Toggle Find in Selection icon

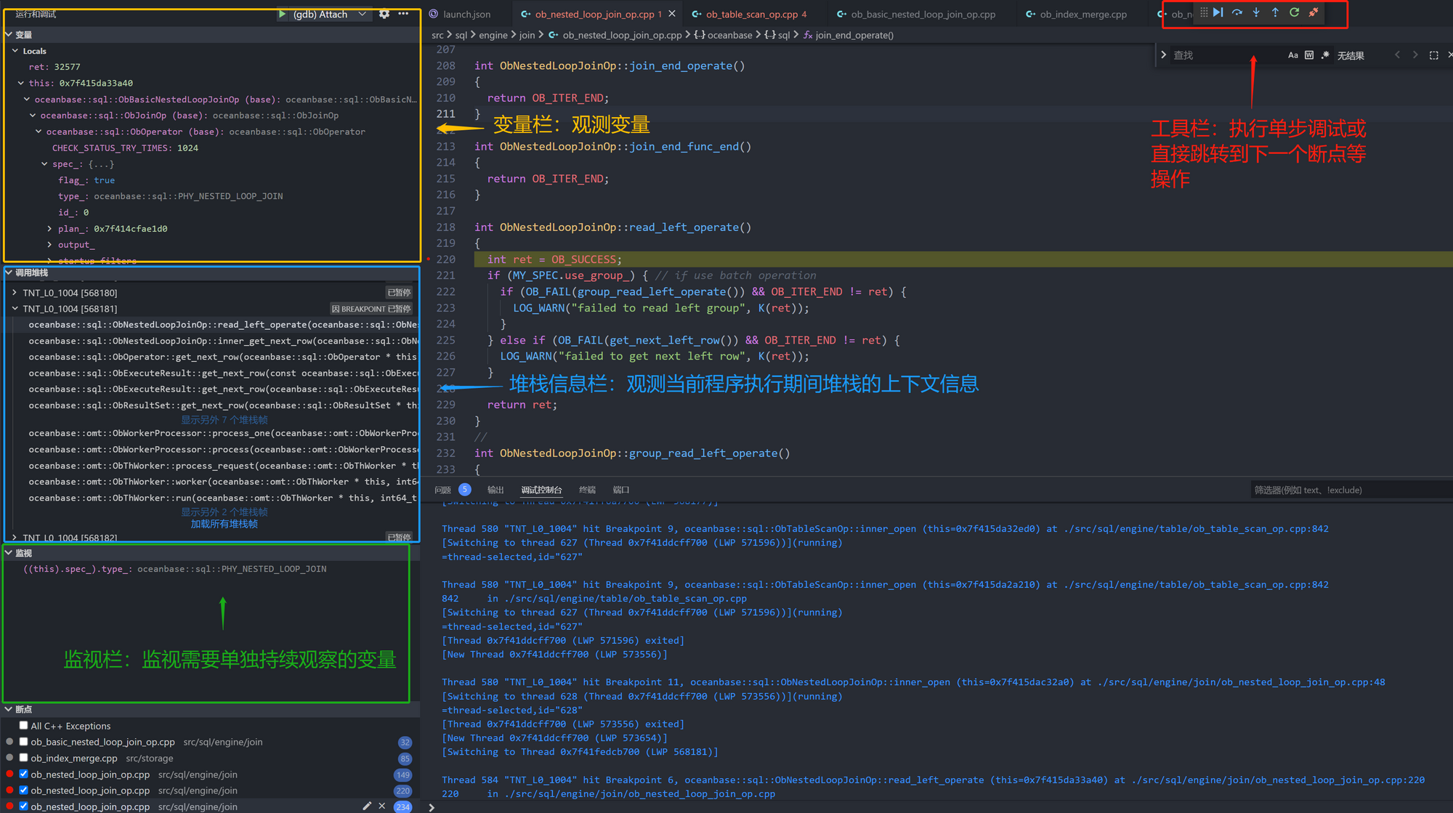(1433, 55)
